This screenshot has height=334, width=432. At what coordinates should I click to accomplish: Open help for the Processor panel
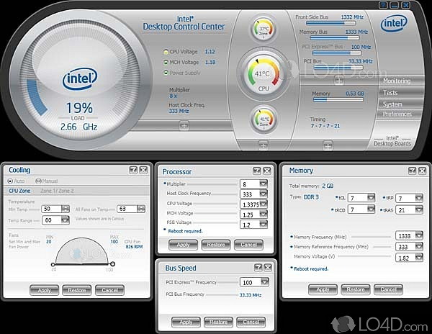(x=255, y=171)
